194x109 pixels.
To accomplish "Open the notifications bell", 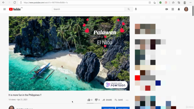I will 179,9.
